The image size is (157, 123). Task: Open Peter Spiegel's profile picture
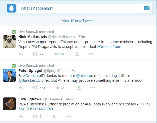[9, 75]
